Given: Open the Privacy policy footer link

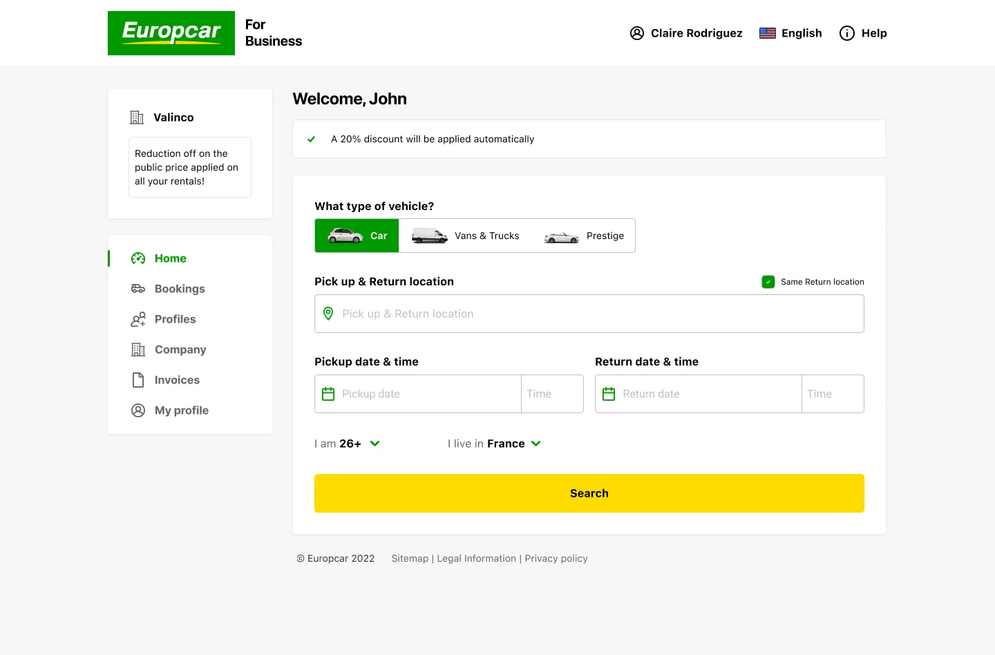Looking at the screenshot, I should (x=556, y=558).
